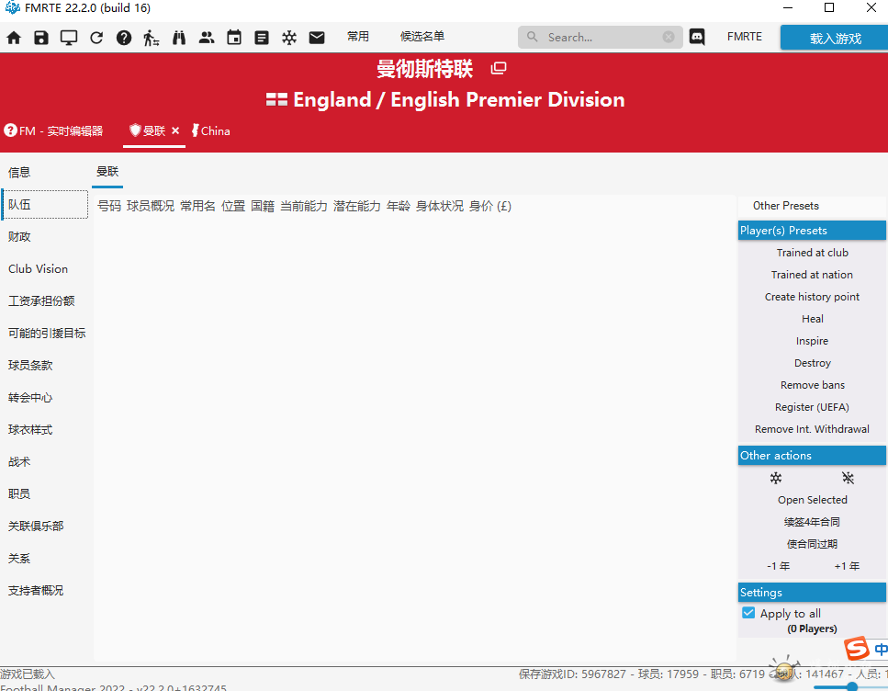888x691 pixels.
Task: Click the pop-out window icon beside 曼彻斯特联
Action: 499,68
